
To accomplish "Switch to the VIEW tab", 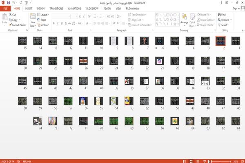I will pyautogui.click(x=118, y=9).
